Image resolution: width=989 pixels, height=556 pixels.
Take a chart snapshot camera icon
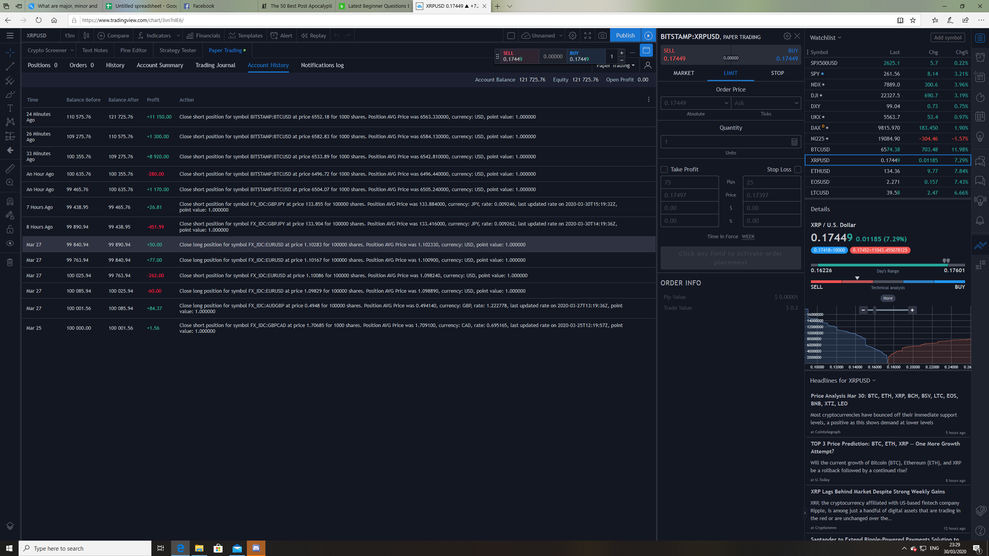[602, 36]
